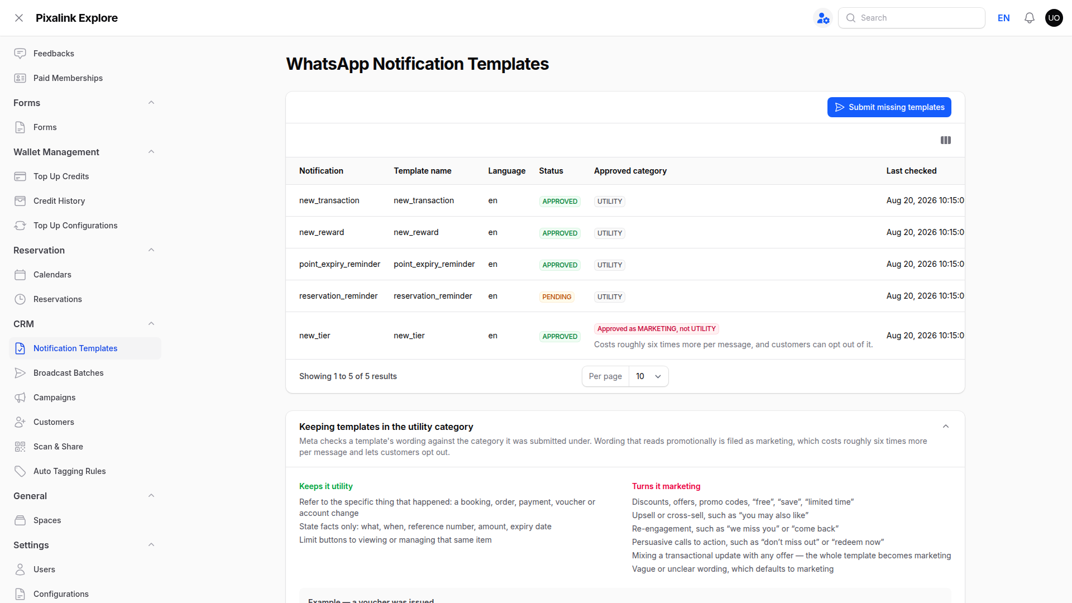Click the Status column header

551,171
